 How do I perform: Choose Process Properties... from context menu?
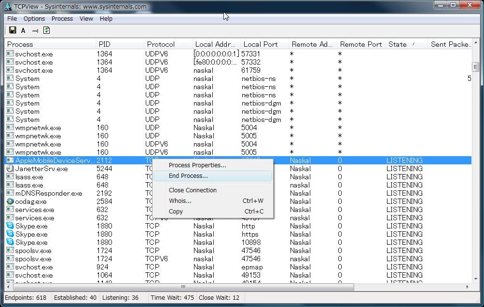click(x=213, y=165)
